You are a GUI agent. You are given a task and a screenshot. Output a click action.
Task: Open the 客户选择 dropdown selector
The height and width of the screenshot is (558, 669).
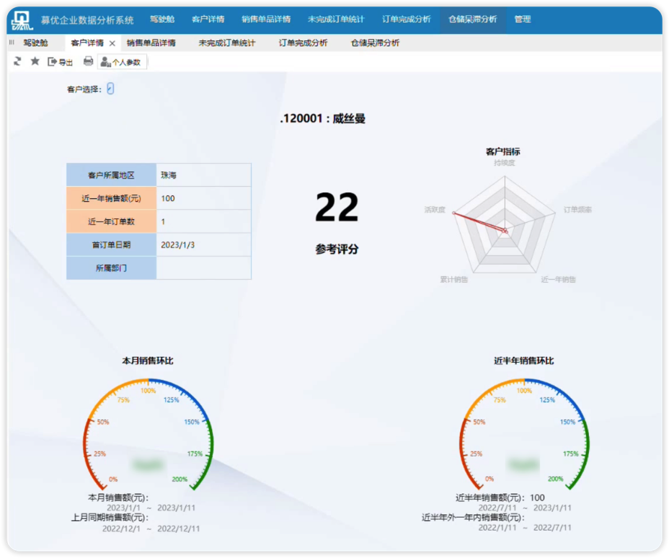point(110,89)
